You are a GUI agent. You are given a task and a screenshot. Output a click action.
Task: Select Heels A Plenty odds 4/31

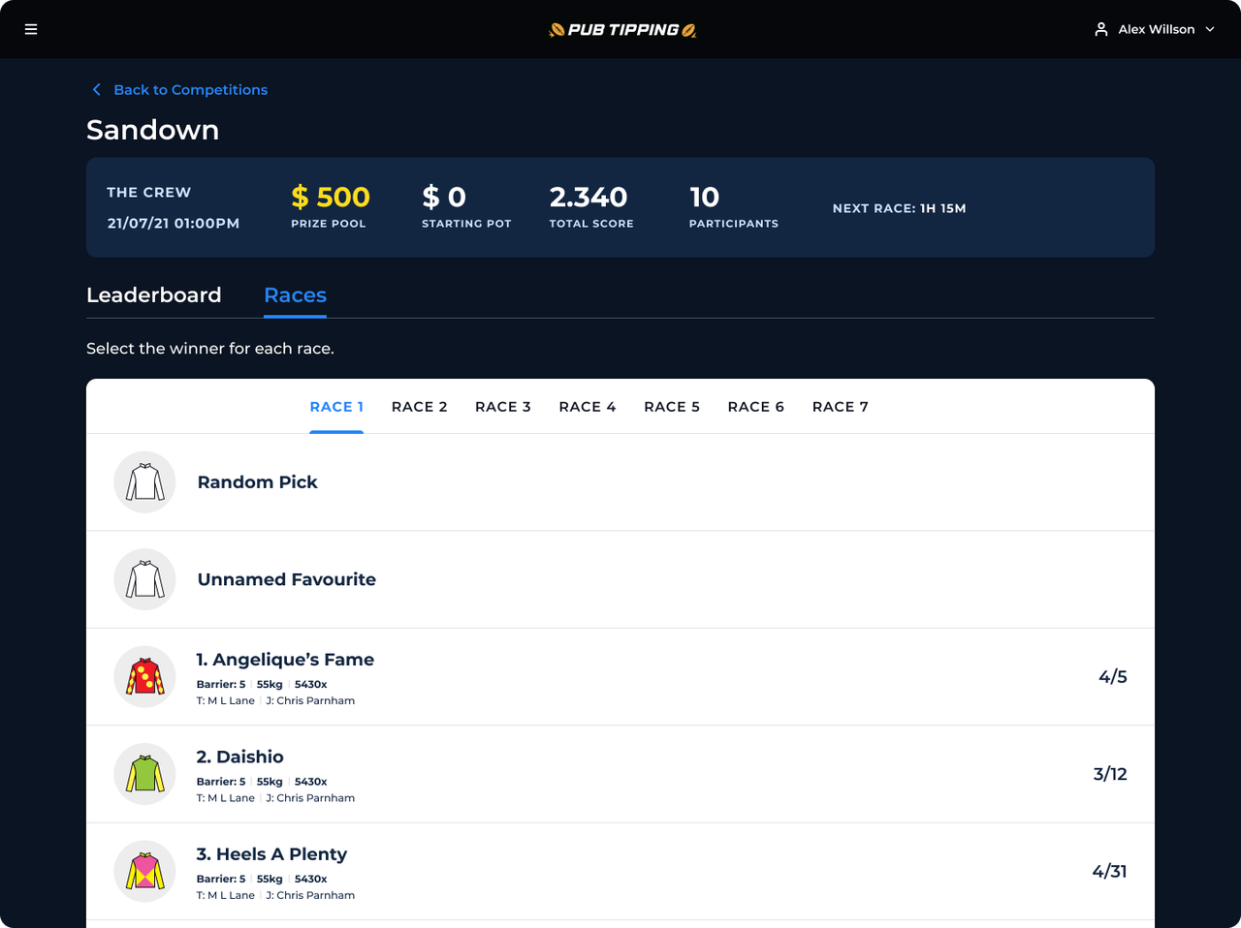pos(1109,872)
